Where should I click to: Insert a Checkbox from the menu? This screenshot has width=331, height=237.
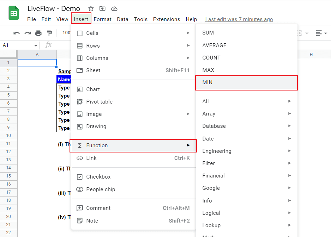(x=100, y=176)
